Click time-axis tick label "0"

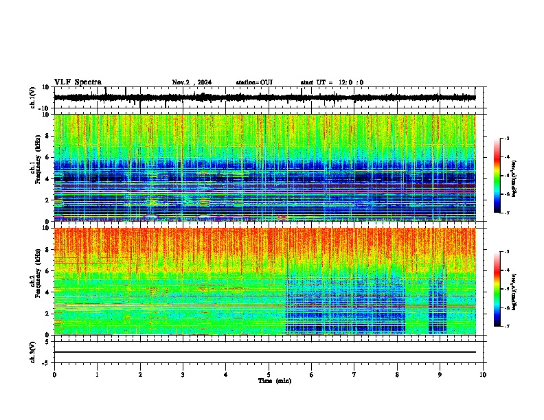click(54, 375)
